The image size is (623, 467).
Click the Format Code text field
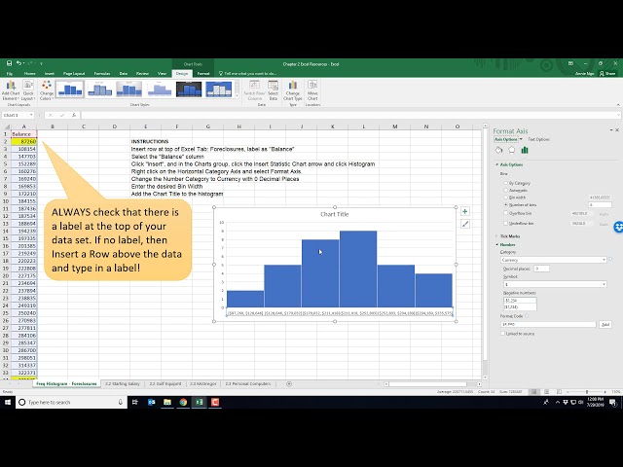[x=549, y=324]
